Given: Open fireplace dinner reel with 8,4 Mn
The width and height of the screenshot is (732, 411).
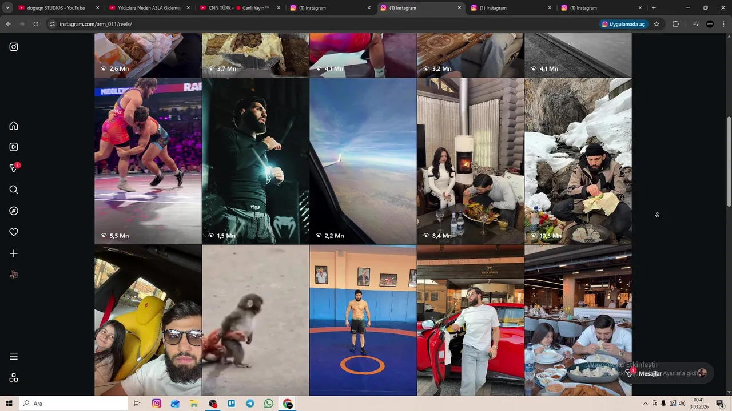Looking at the screenshot, I should (x=471, y=161).
